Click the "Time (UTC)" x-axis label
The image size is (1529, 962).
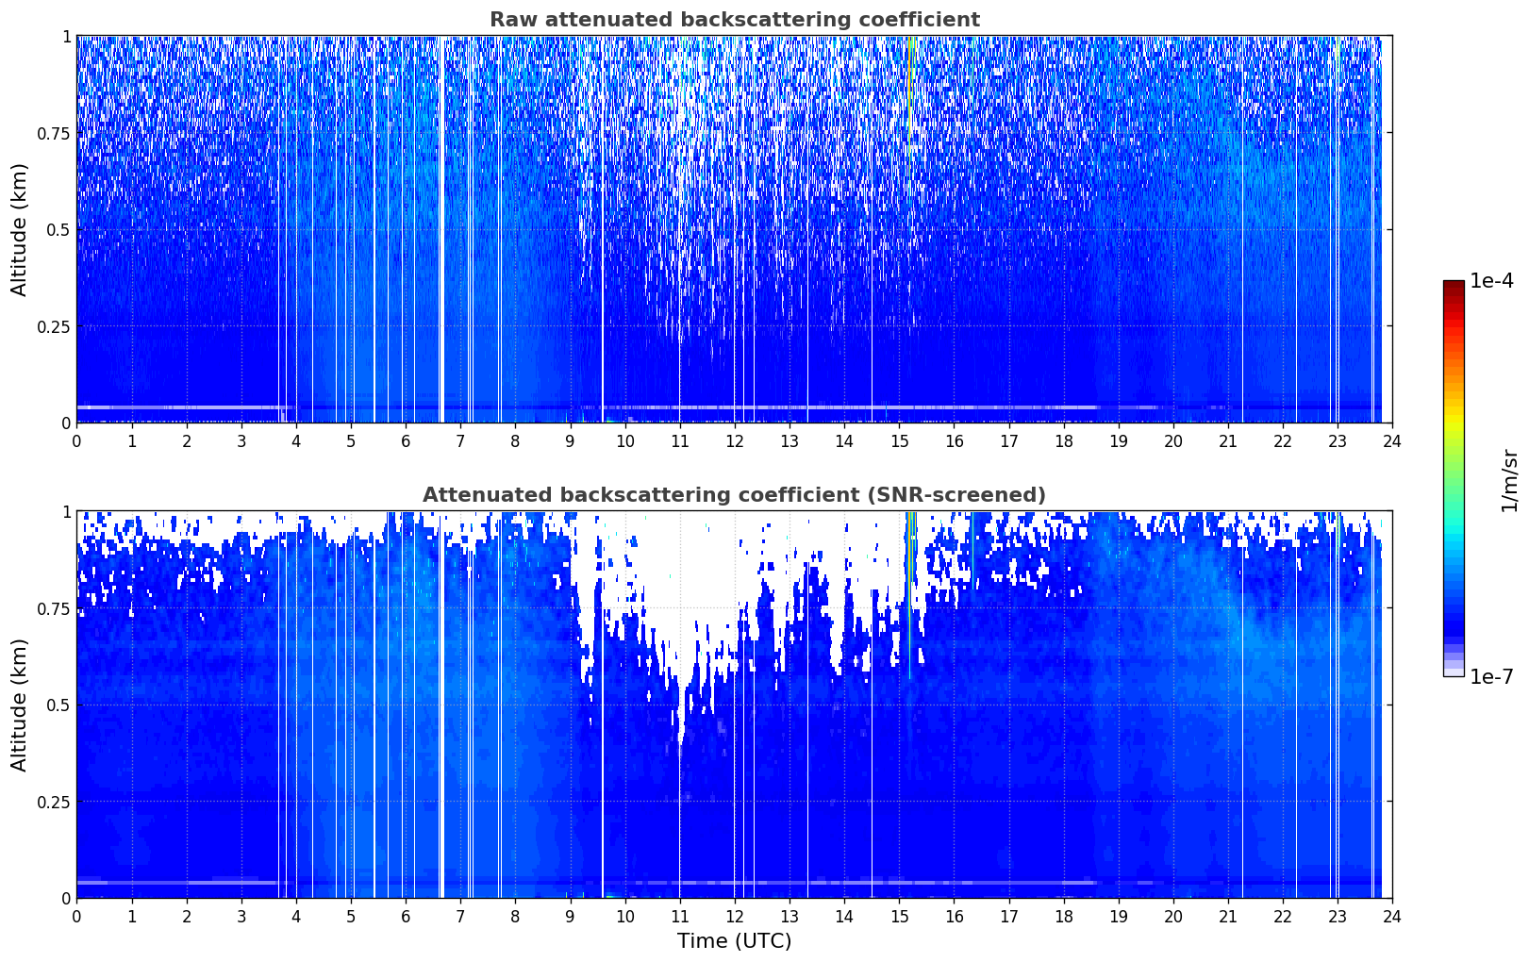pyautogui.click(x=734, y=941)
